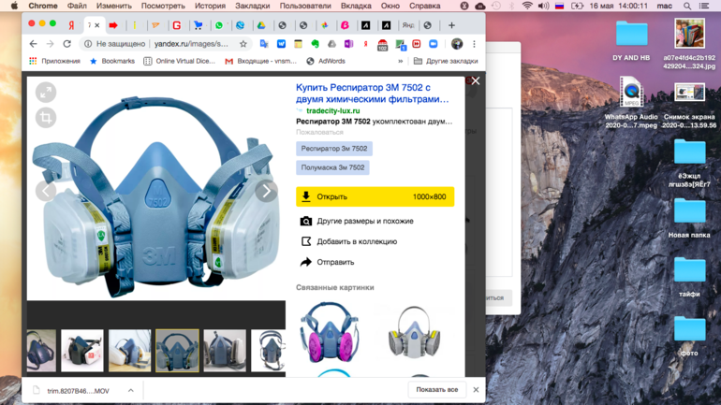Open the 'Bookmarks' bookmark
721x405 pixels.
112,61
